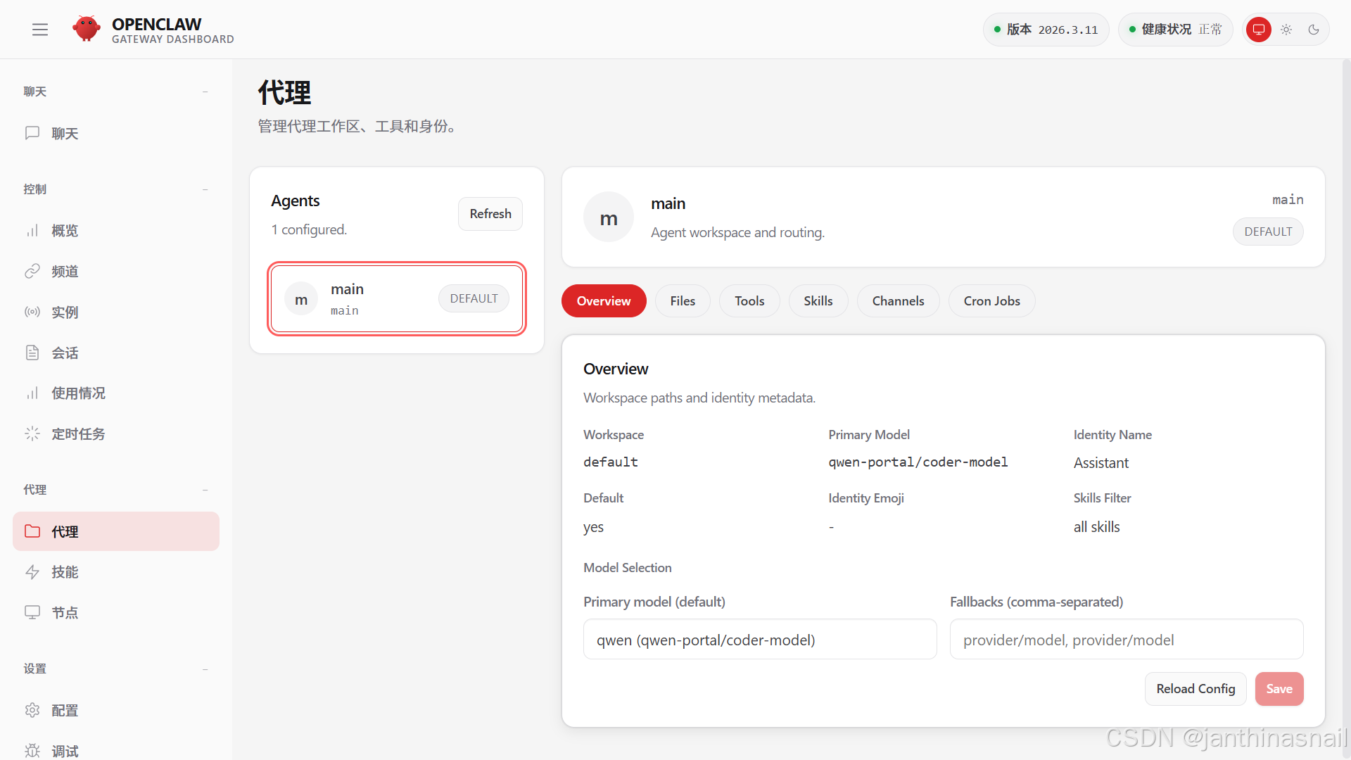Open the Skills lightning icon (技能)
The image size is (1351, 760).
tap(32, 572)
